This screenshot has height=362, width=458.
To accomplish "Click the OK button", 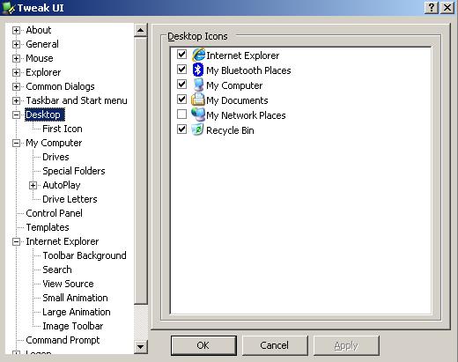I will pyautogui.click(x=203, y=345).
